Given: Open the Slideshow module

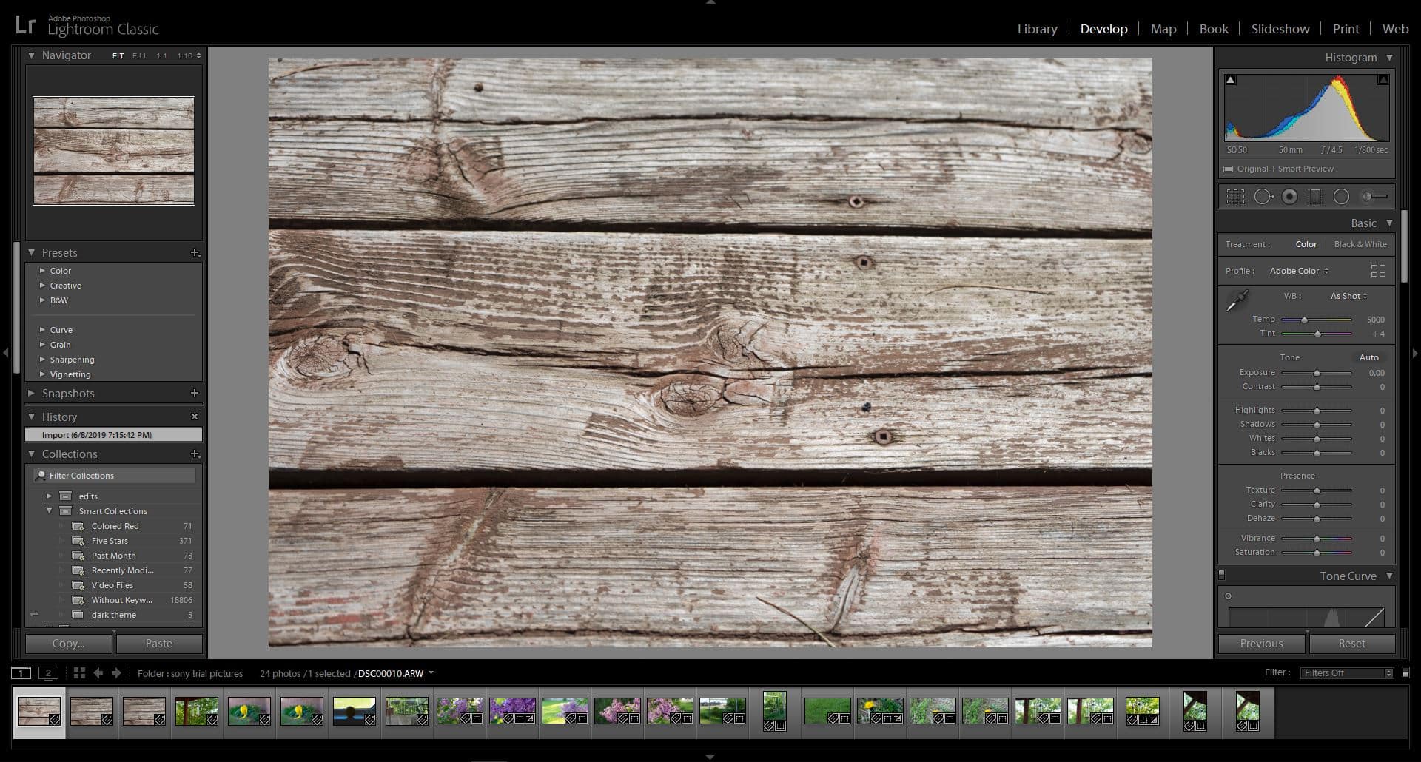Looking at the screenshot, I should (x=1280, y=29).
